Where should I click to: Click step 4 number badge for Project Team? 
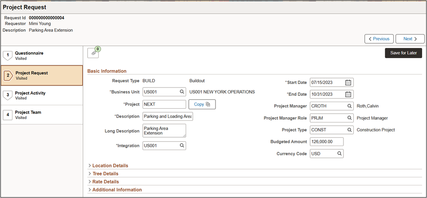(8, 115)
